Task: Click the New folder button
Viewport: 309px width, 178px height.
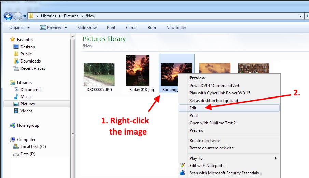Action: coord(176,28)
